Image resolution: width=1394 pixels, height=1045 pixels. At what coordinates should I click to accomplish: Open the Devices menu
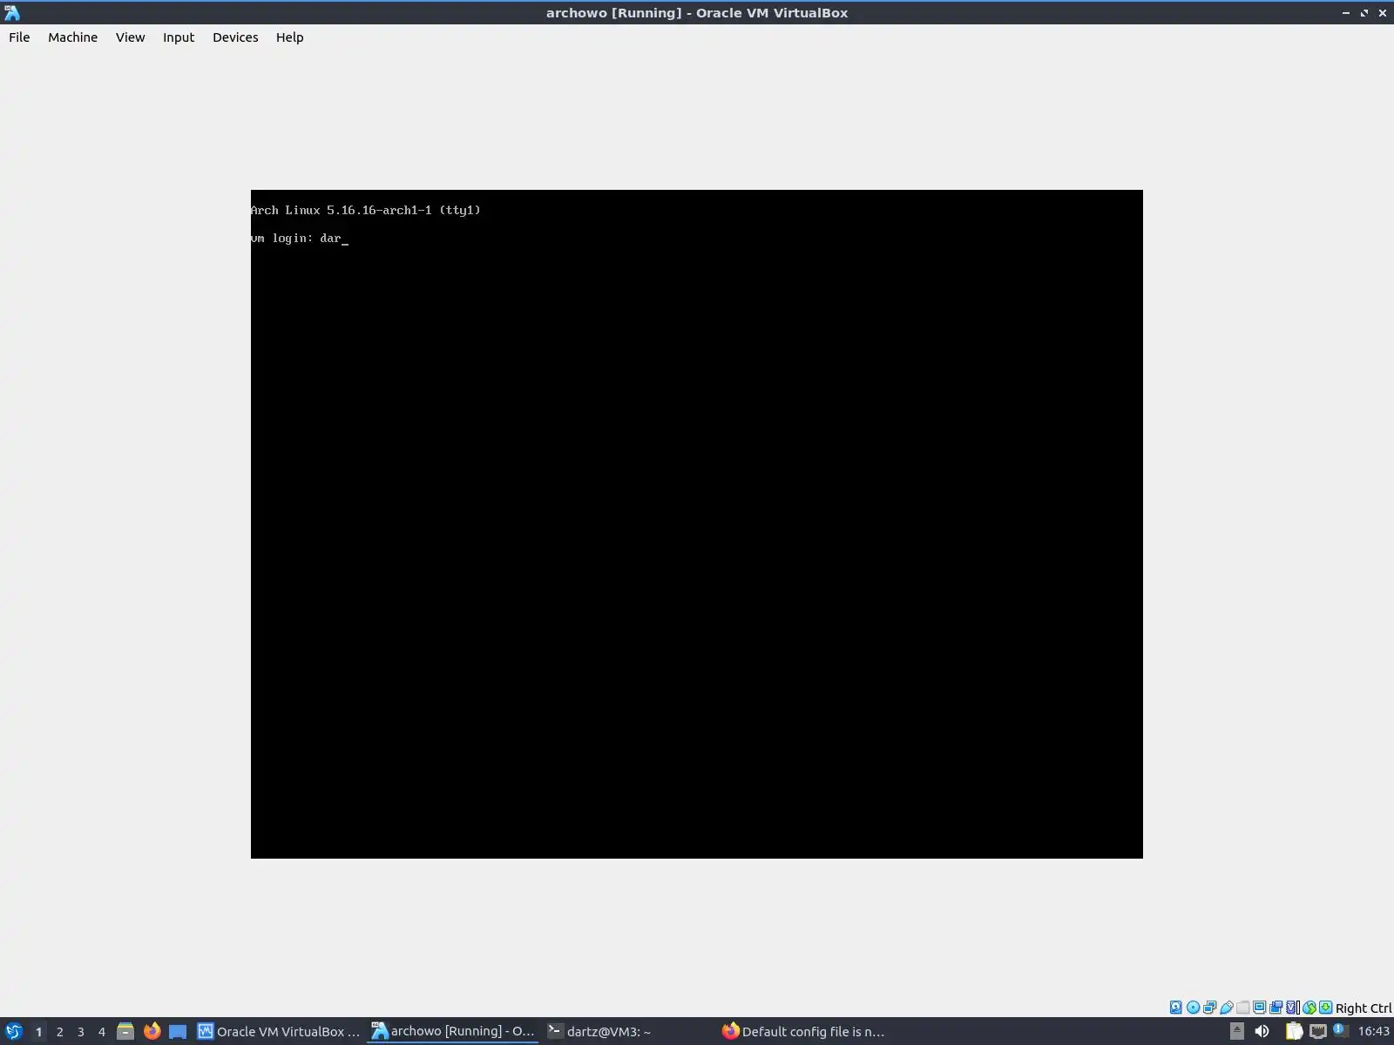point(235,37)
